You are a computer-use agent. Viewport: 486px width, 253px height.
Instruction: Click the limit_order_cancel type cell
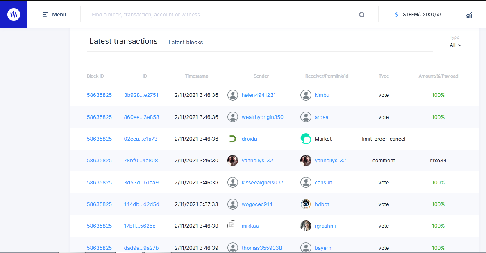[384, 139]
